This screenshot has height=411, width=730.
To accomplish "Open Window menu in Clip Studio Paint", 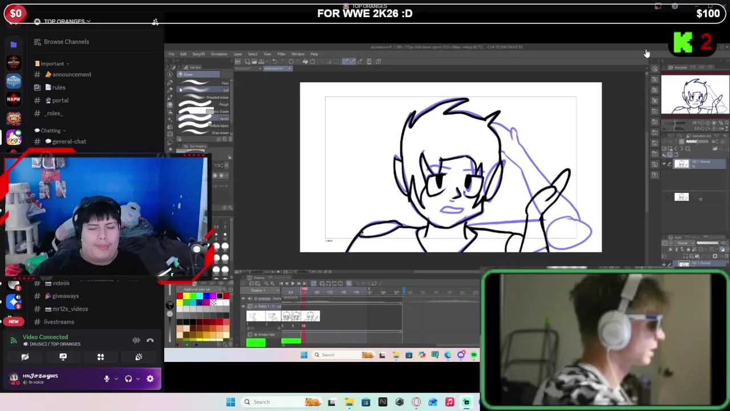I will click(298, 54).
